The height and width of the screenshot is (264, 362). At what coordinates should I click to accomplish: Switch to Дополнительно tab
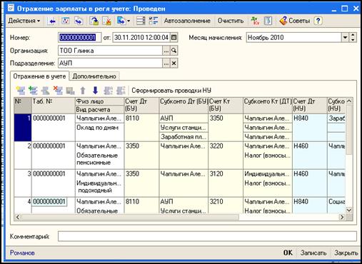click(94, 76)
